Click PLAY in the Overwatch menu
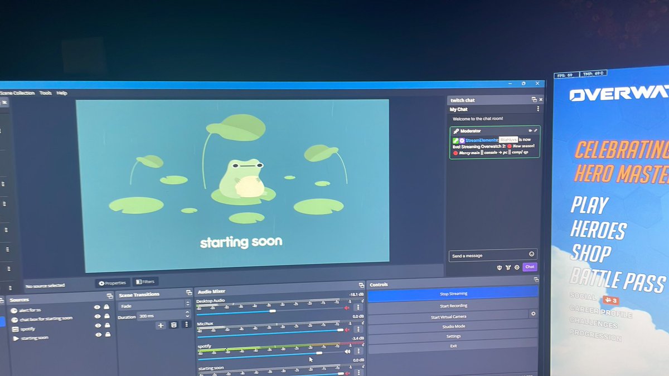Image resolution: width=669 pixels, height=376 pixels. point(589,206)
